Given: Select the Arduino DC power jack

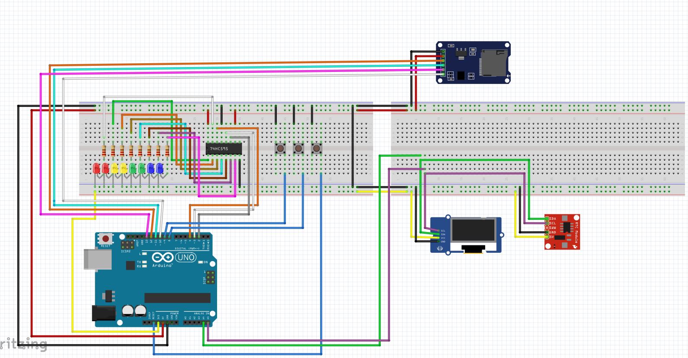Looking at the screenshot, I should coord(104,313).
